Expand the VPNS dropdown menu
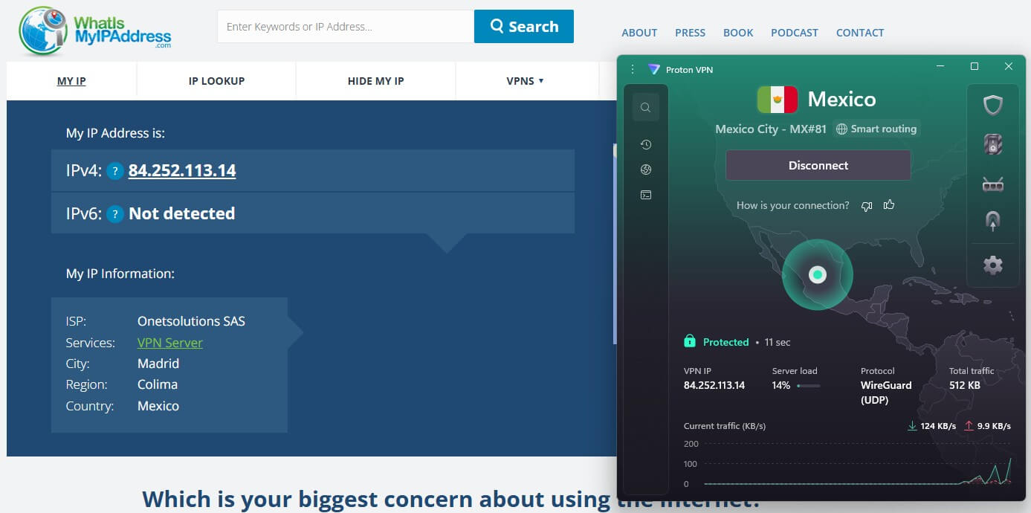Viewport: 1031px width, 513px height. point(525,81)
